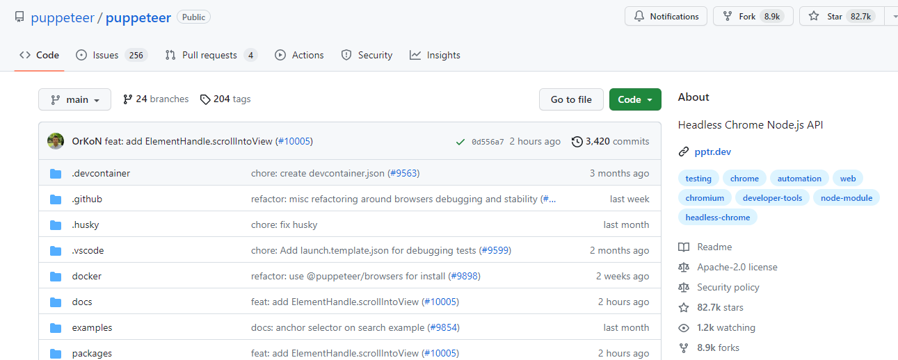Open the .husky folder

pos(86,225)
